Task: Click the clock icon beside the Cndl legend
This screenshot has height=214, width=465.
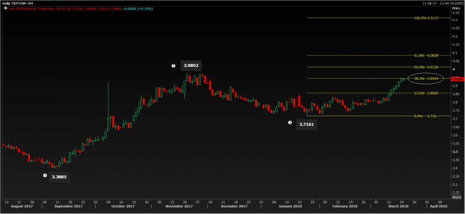Action: (5, 8)
